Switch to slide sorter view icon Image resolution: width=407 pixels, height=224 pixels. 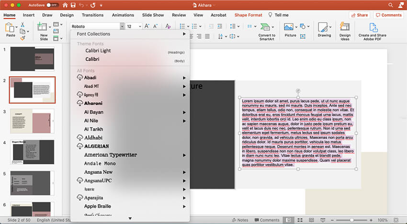(x=299, y=220)
